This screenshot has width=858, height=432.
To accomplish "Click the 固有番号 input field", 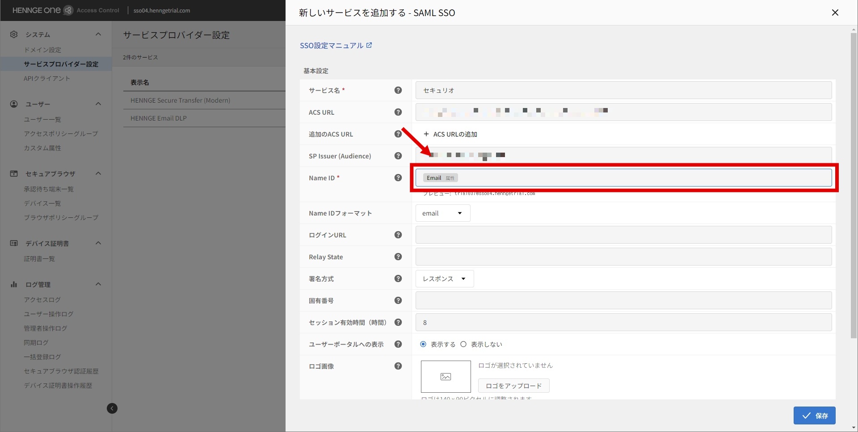I will point(623,300).
